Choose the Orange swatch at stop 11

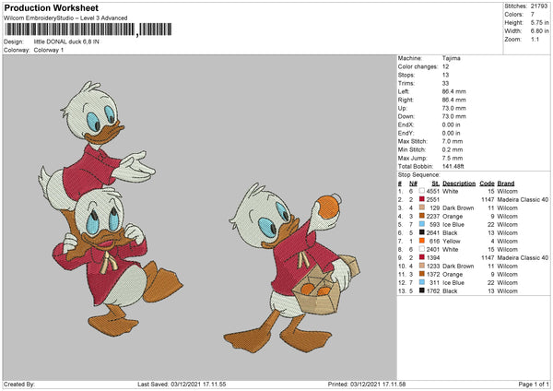click(420, 275)
